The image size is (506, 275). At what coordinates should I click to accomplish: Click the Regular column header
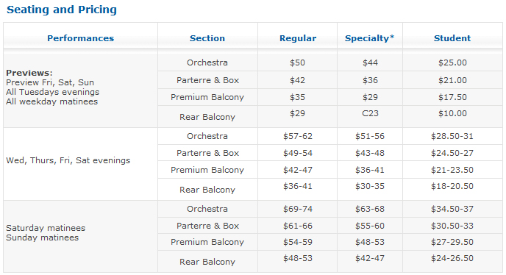[x=298, y=38]
